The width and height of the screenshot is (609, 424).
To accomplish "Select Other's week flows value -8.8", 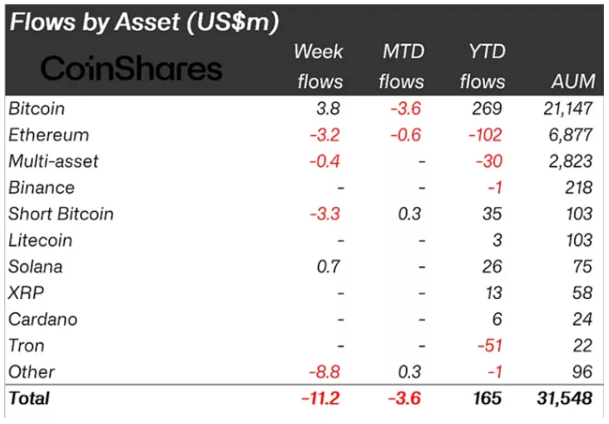I will pyautogui.click(x=326, y=372).
